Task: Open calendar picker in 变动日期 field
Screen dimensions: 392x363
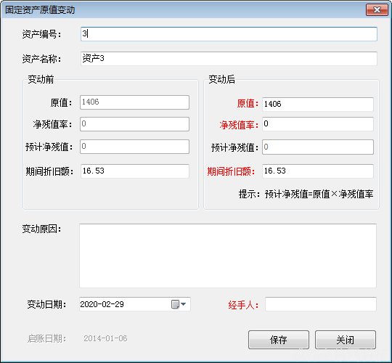Action: (175, 304)
